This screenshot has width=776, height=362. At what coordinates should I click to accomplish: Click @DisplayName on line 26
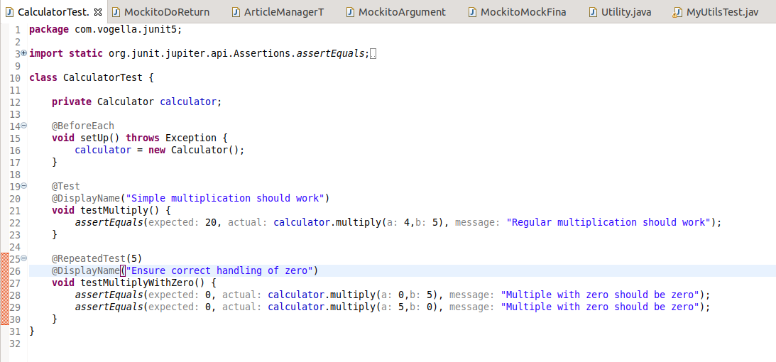[x=86, y=270]
